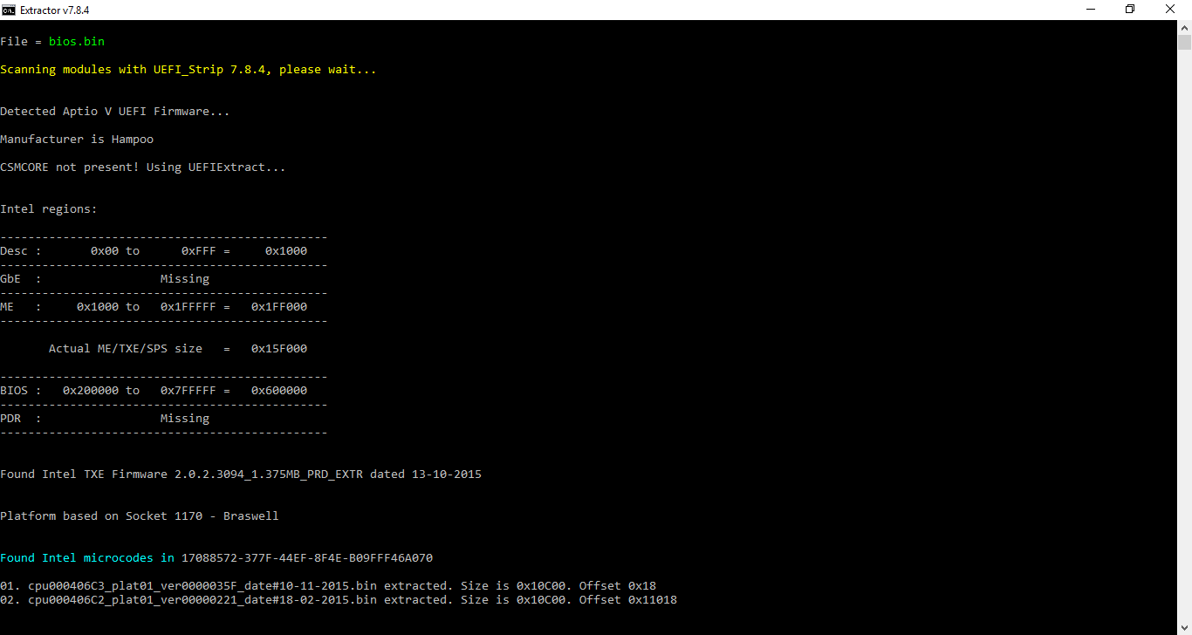Click the GUID 17088572-377F-44EF-8F4E-B09FFF46A070
The width and height of the screenshot is (1192, 635).
307,557
